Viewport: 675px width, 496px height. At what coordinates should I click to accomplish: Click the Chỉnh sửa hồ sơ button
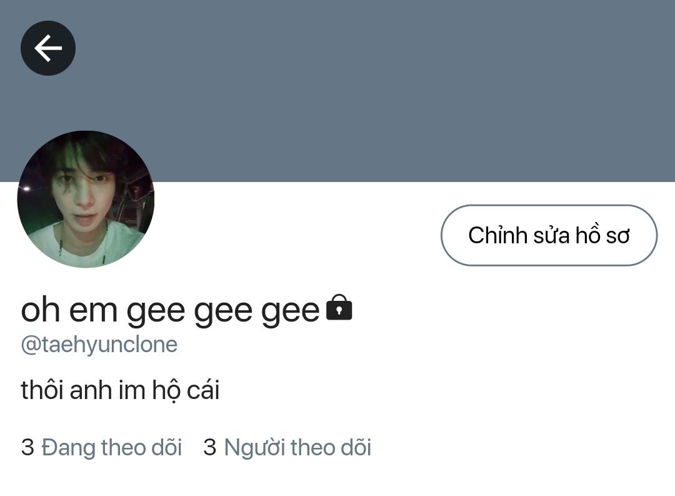549,235
